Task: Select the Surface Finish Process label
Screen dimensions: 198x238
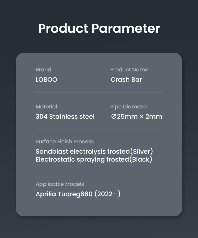Action: [65, 141]
